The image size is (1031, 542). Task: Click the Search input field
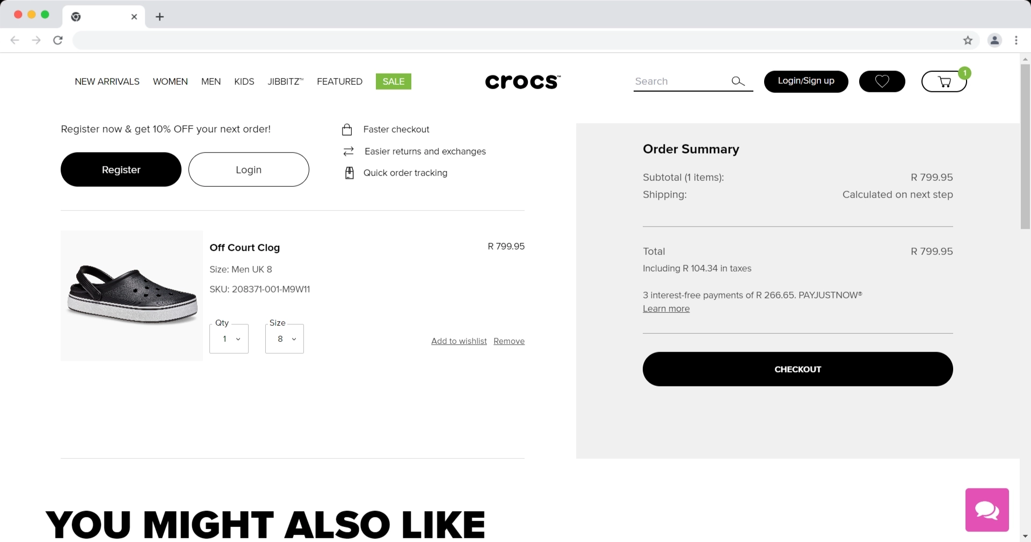[679, 82]
